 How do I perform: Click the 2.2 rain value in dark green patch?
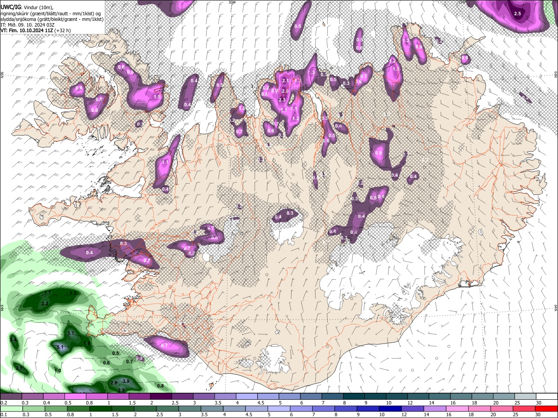(45, 303)
